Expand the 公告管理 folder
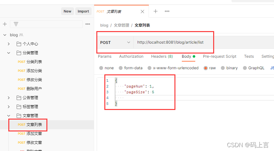Screen dimensions: 274x151 pos(9,98)
